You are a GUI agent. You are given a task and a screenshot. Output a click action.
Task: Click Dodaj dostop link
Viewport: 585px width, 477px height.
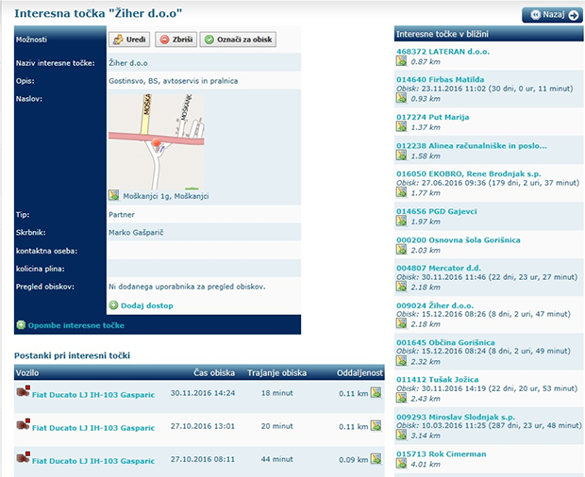146,305
